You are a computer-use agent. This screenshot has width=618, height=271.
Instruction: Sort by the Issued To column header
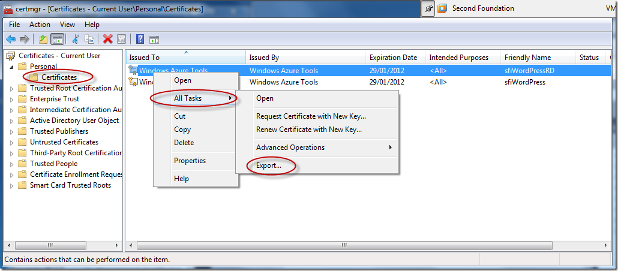click(186, 57)
